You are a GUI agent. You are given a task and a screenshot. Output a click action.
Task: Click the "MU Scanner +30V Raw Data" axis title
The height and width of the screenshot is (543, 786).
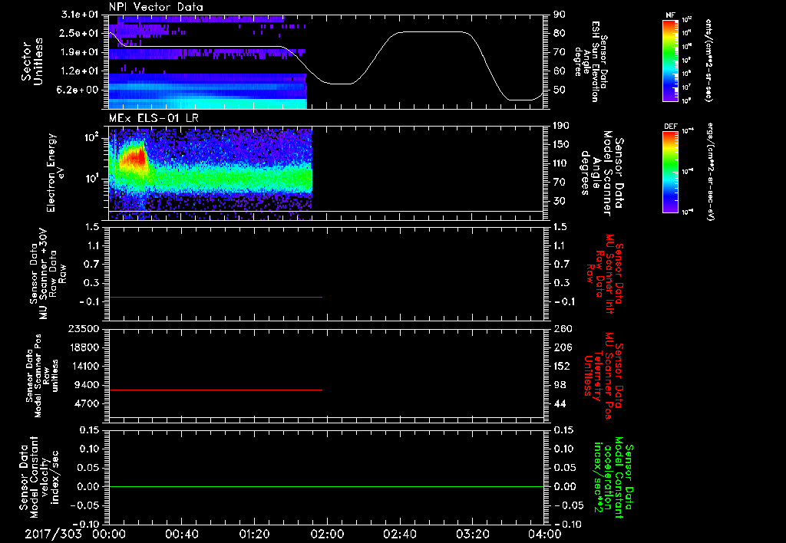[48, 274]
